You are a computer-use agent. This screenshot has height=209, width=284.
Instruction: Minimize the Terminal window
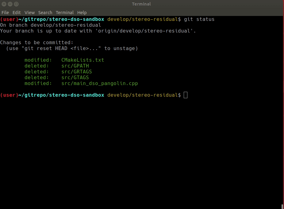pyautogui.click(x=10, y=4)
